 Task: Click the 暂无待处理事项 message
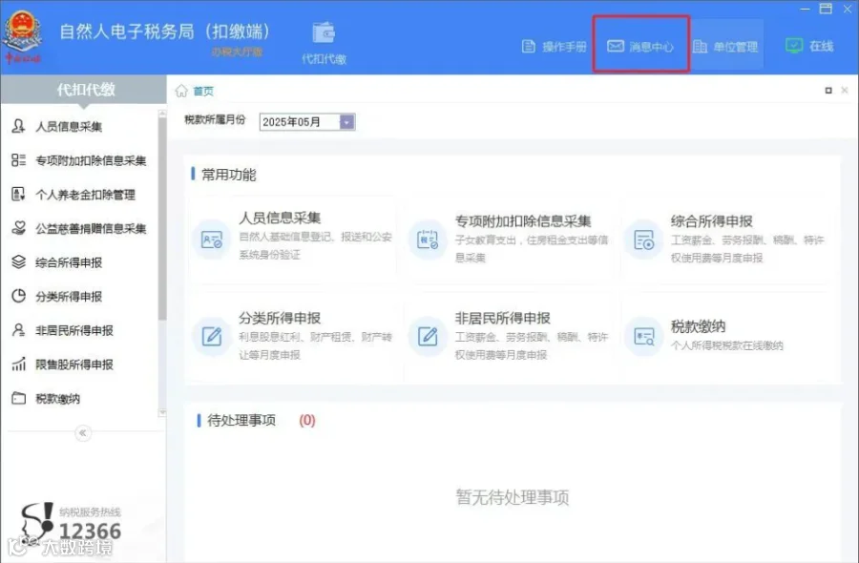tap(513, 497)
